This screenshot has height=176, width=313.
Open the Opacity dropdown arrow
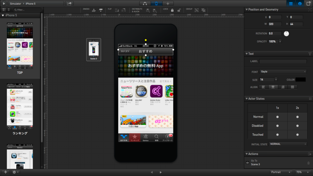point(280,41)
